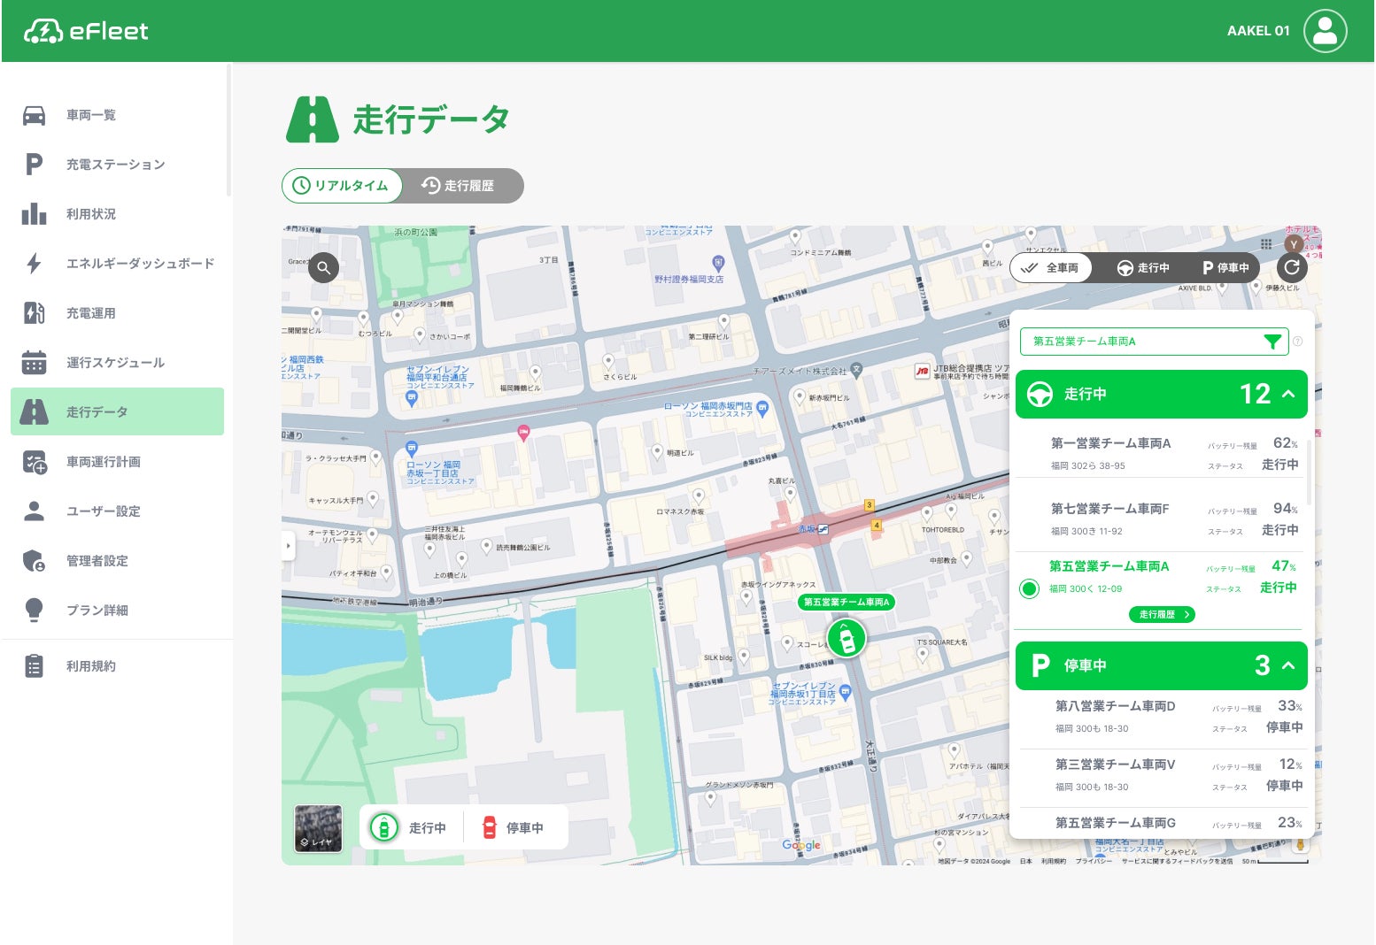Open 充電ステーション menu item
The image size is (1376, 945).
pyautogui.click(x=117, y=165)
